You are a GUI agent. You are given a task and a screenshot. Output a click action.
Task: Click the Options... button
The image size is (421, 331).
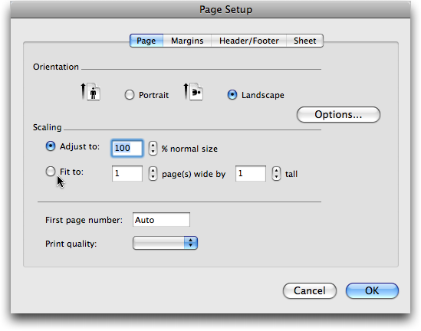[338, 114]
